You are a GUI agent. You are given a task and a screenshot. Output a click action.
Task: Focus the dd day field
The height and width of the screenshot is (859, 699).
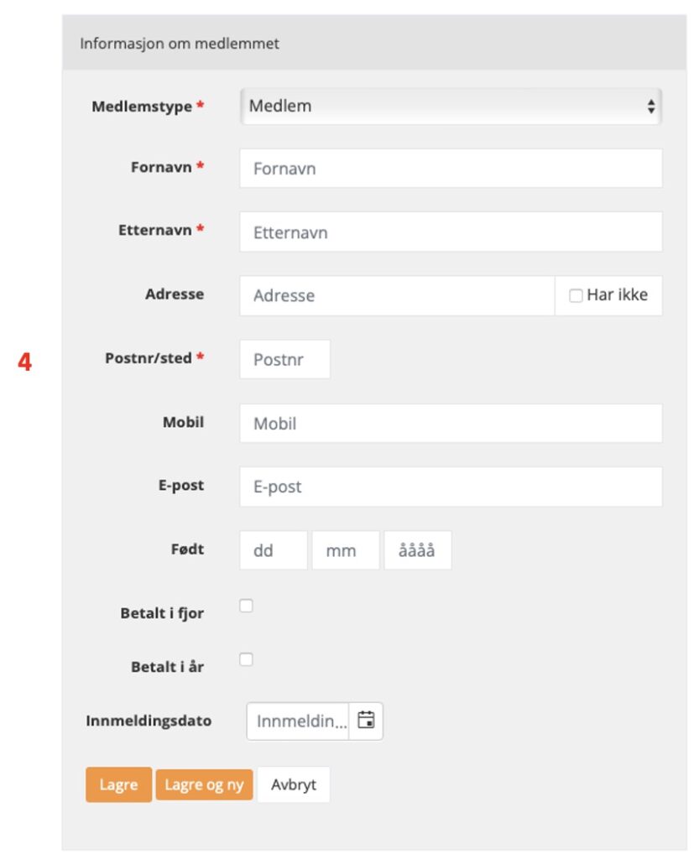(274, 550)
